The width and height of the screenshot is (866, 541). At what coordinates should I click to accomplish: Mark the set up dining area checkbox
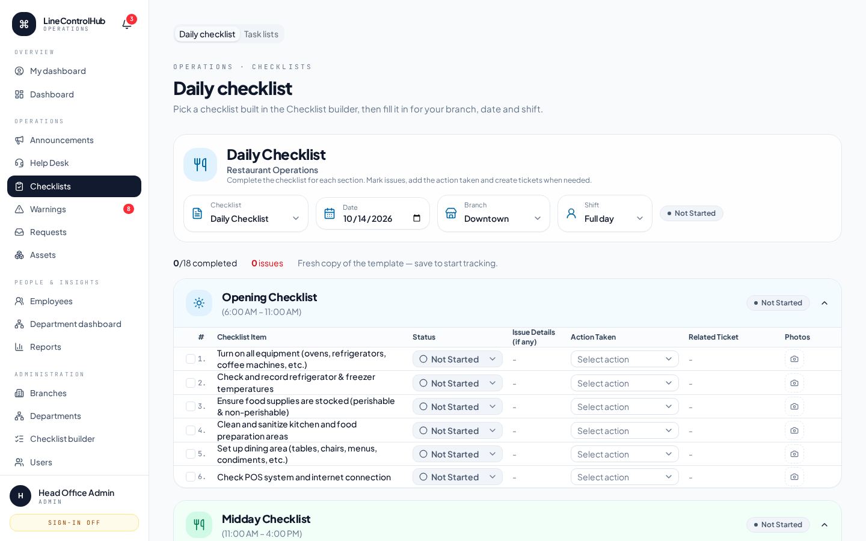tap(191, 454)
